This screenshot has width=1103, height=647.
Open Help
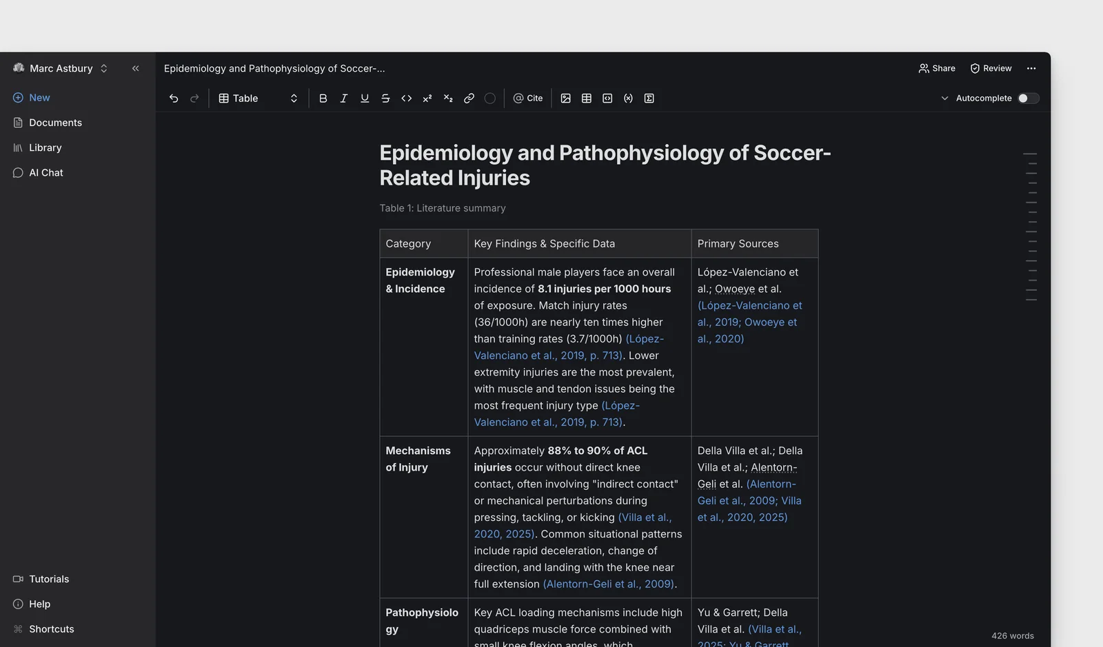32,604
